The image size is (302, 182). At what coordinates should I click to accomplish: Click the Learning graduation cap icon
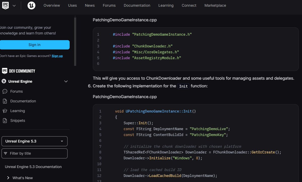coord(5,111)
